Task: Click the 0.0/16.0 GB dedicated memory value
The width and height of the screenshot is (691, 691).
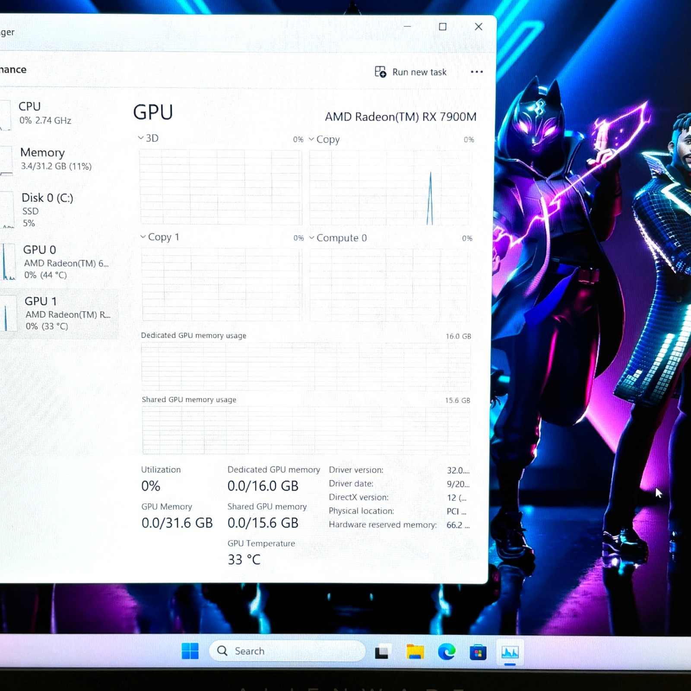Action: click(263, 486)
